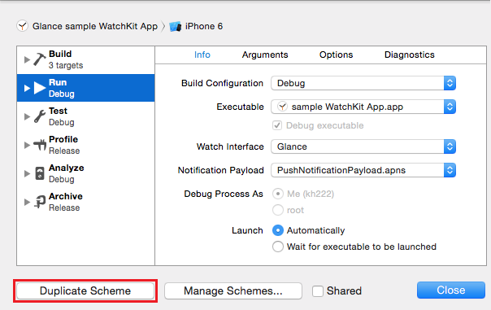Click the Build hammer icon
This screenshot has height=310, width=491.
(x=40, y=59)
